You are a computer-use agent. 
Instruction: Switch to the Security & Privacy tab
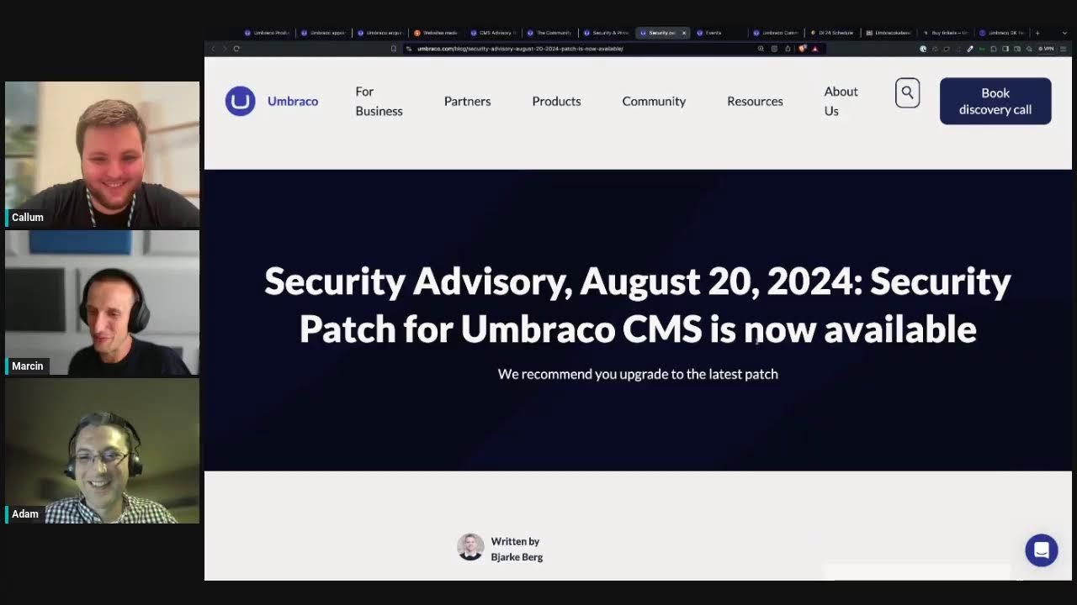(x=606, y=33)
